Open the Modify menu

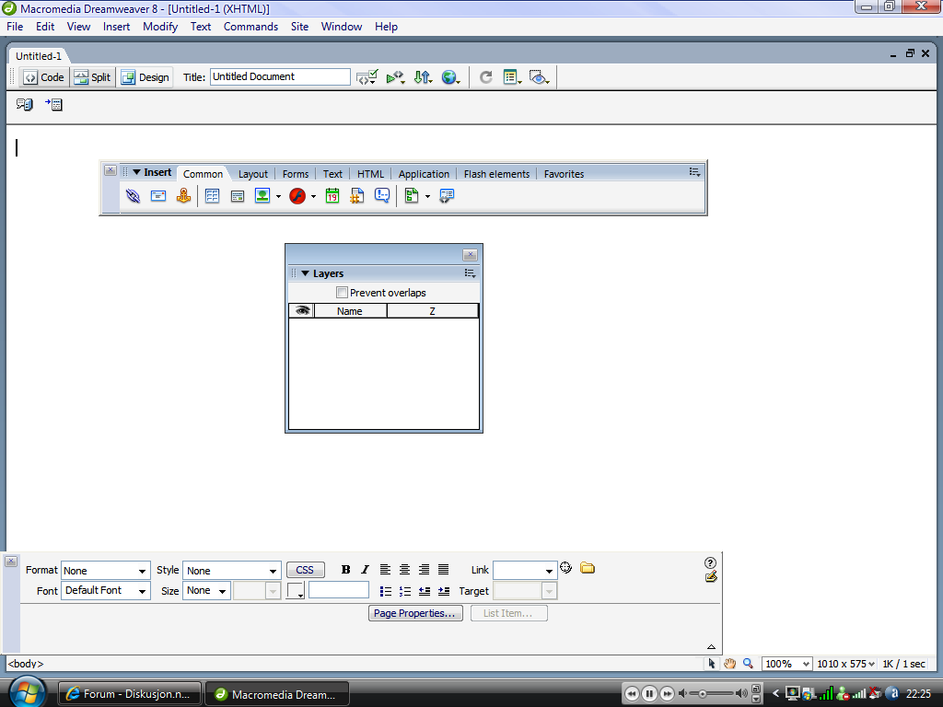pyautogui.click(x=160, y=27)
